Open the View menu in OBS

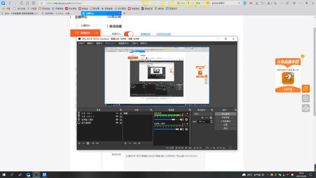coord(100,43)
